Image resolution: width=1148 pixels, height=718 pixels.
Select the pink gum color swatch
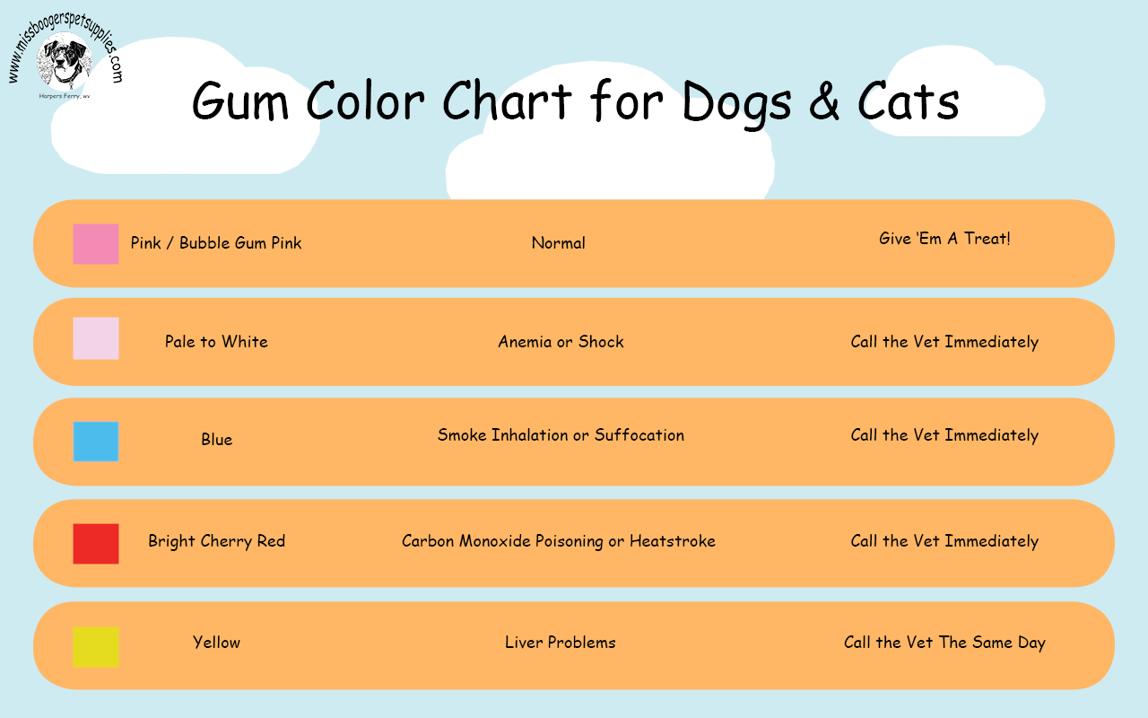coord(96,244)
